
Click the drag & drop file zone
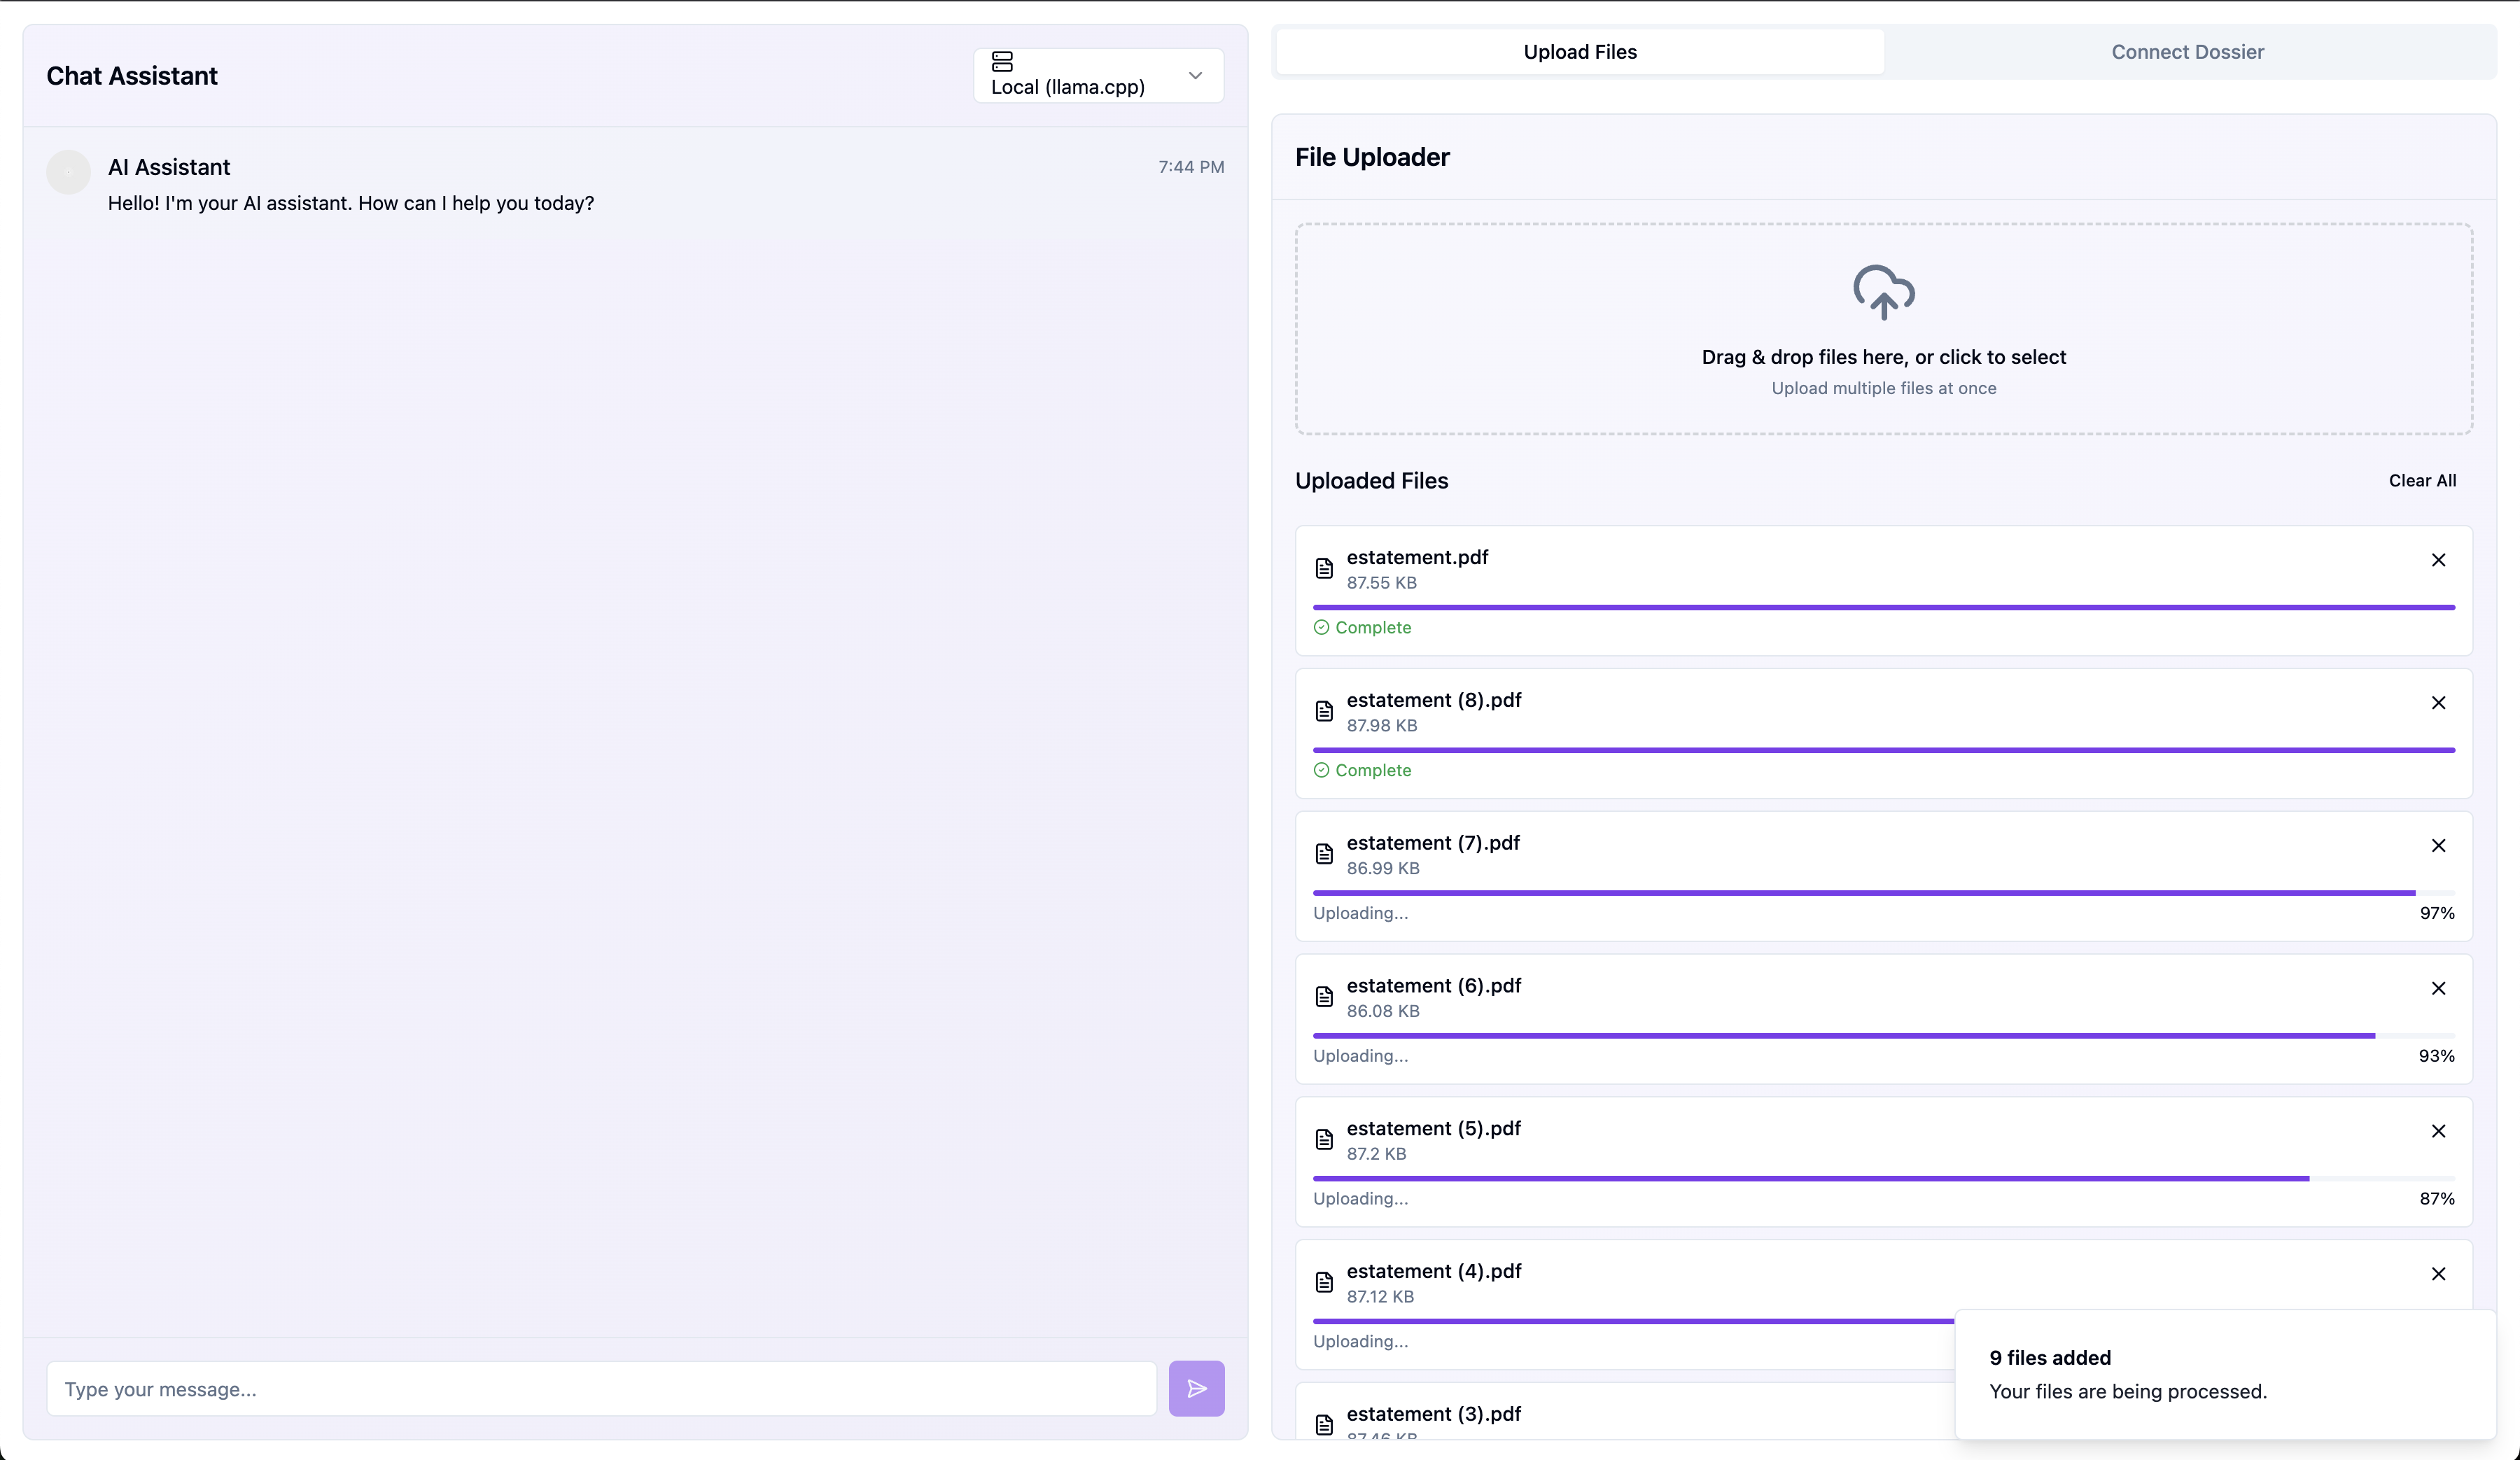tap(1884, 329)
